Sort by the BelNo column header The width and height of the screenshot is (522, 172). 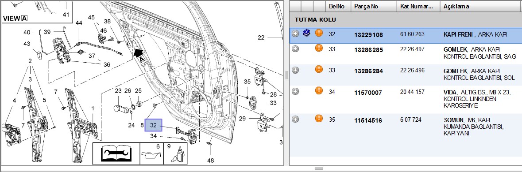(x=338, y=6)
